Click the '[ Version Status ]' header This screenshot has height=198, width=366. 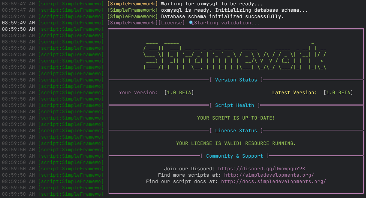pos(236,80)
